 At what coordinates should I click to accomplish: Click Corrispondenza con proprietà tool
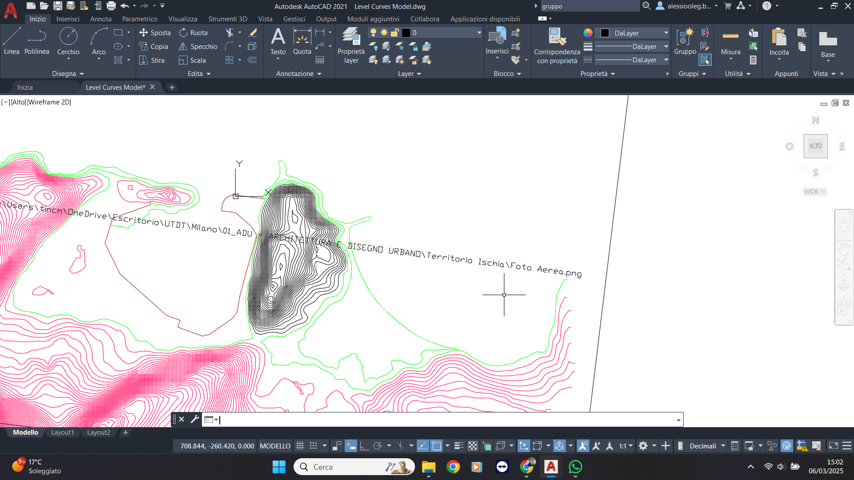tap(557, 45)
